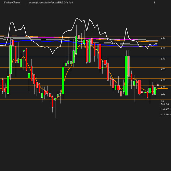Select the 104 price axis label

pos(163,94)
